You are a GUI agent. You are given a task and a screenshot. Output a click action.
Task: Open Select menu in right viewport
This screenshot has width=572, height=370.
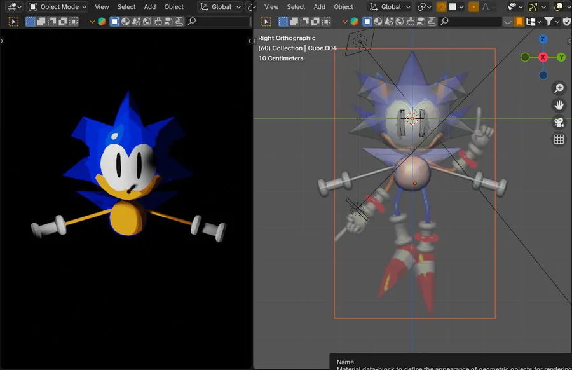point(296,6)
